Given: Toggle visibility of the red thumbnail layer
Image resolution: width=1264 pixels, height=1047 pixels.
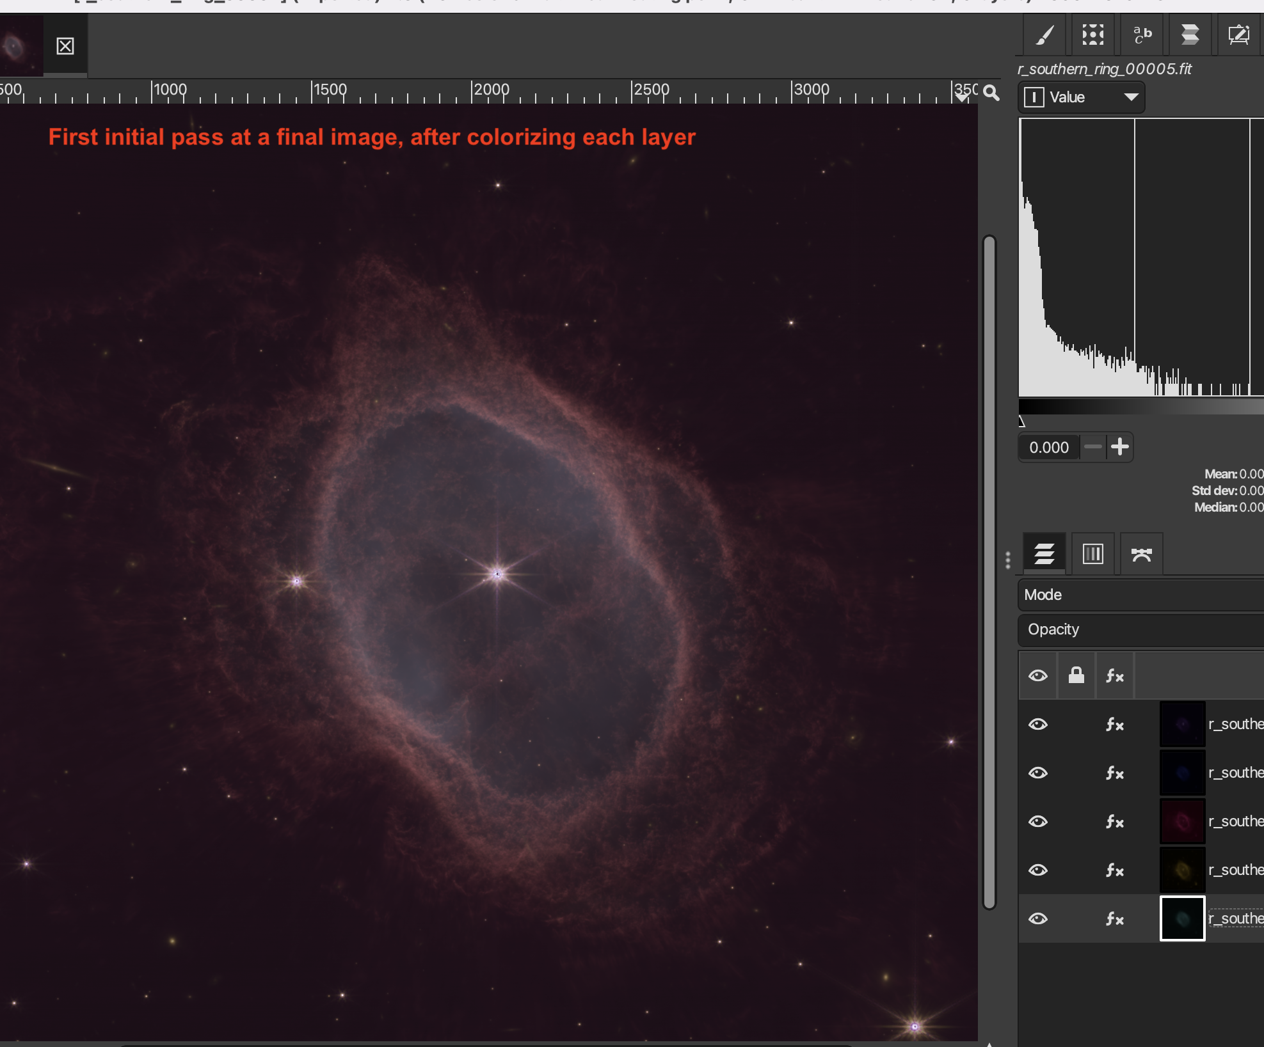Looking at the screenshot, I should pyautogui.click(x=1038, y=821).
